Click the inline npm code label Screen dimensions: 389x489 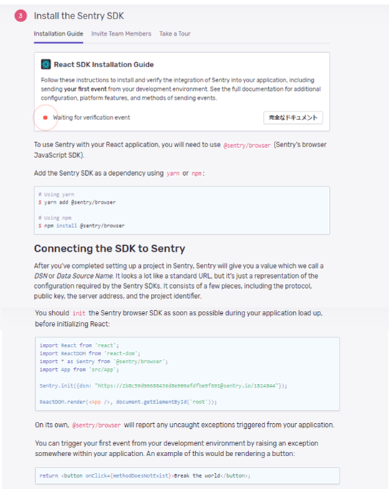196,174
